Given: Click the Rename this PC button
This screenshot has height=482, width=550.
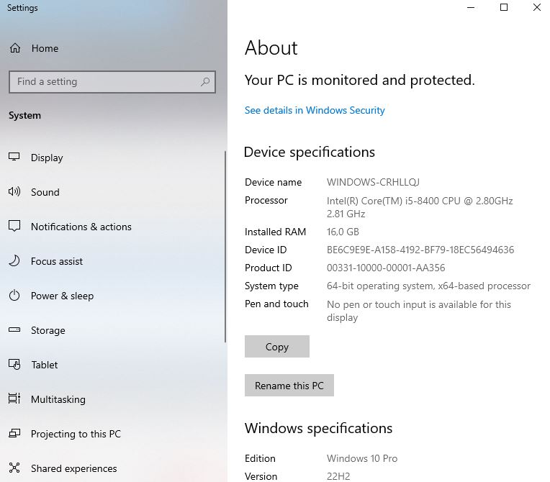Looking at the screenshot, I should pos(289,386).
